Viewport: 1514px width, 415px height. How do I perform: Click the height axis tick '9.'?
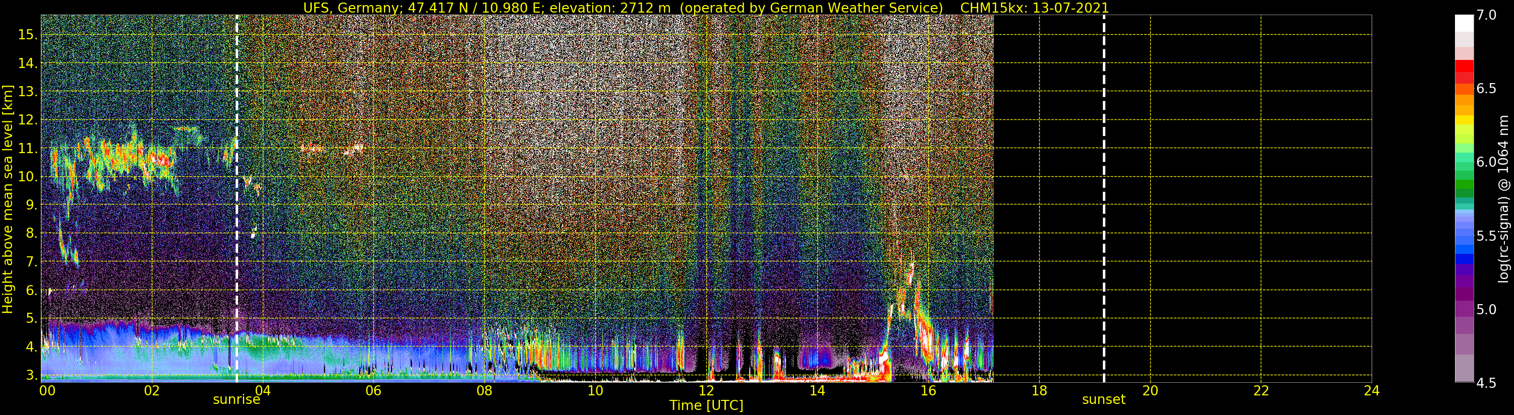[31, 205]
